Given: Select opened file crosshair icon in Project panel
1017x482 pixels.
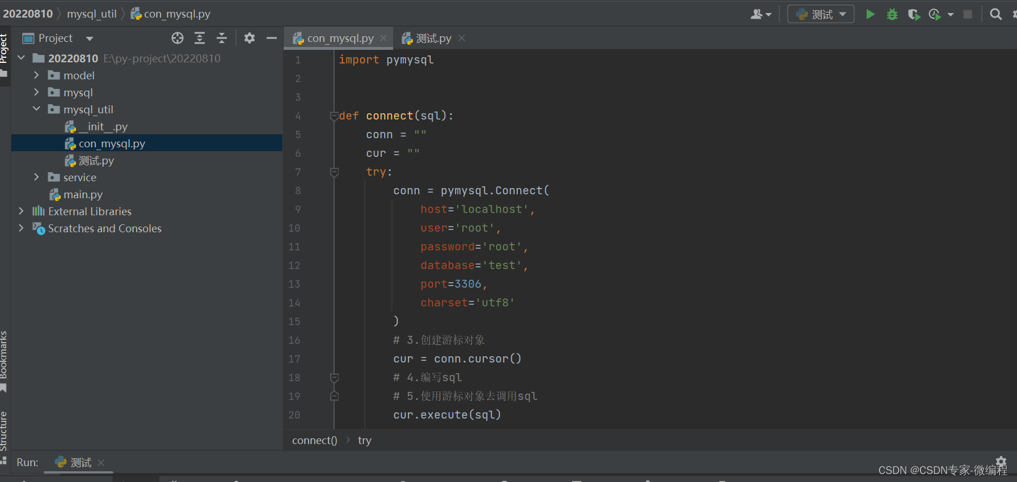Looking at the screenshot, I should tap(178, 38).
